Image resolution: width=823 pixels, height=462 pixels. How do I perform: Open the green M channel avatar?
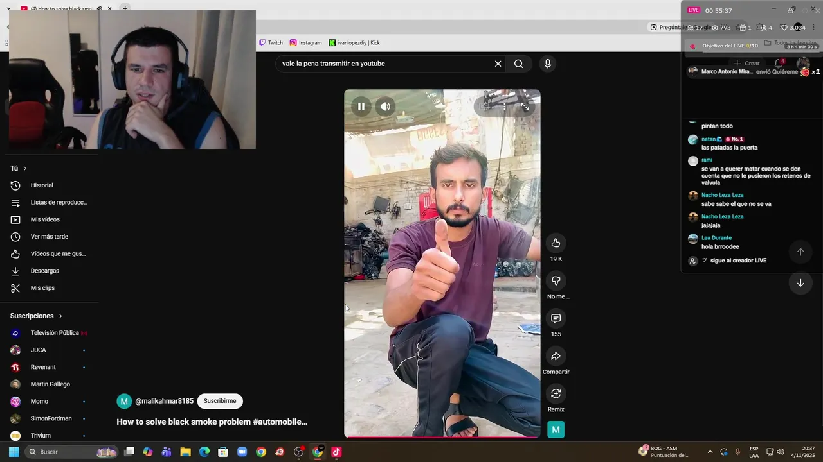click(556, 430)
